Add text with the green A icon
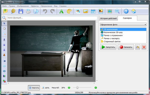Screen dimensions: 150x95 [x=61, y=11]
